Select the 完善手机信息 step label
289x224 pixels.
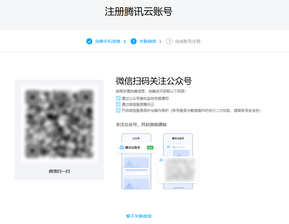pos(107,41)
